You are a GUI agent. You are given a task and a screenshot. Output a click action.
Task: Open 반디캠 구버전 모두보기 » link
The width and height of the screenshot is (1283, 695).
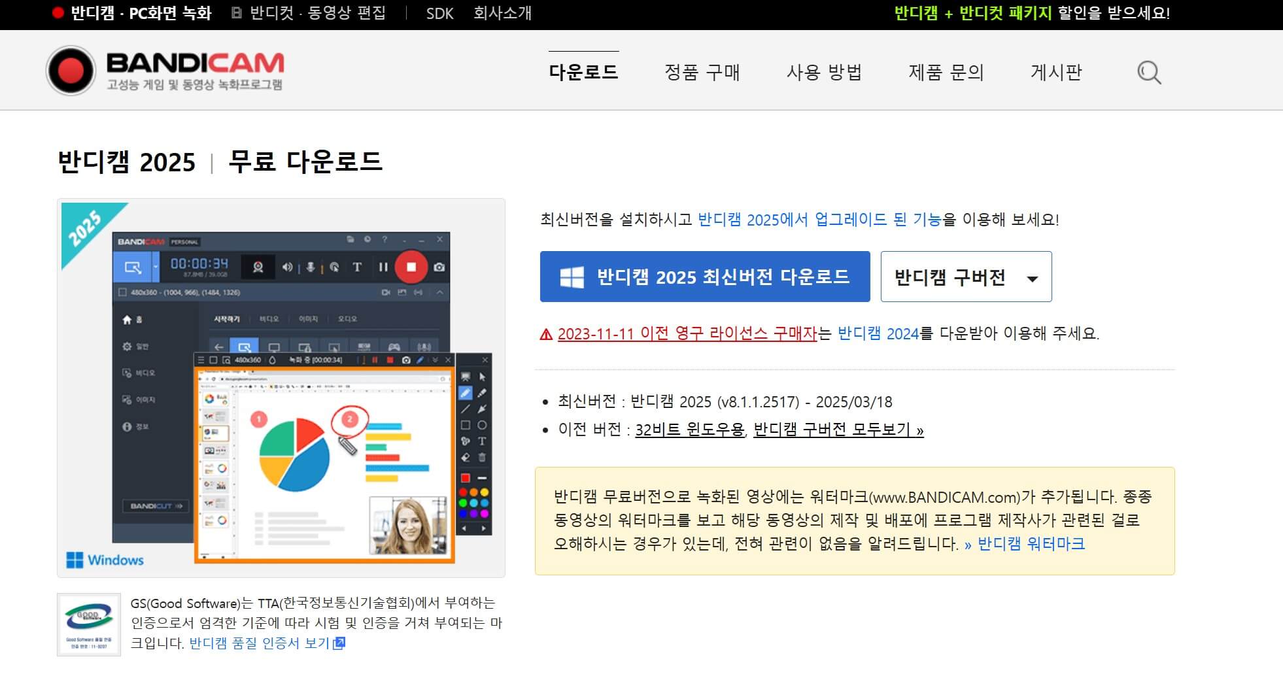838,430
